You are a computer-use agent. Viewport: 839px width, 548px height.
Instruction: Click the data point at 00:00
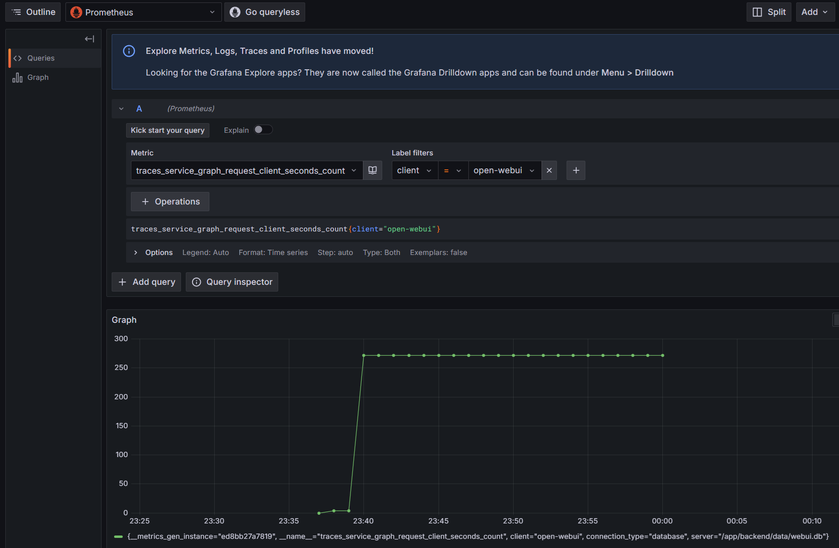tap(663, 356)
